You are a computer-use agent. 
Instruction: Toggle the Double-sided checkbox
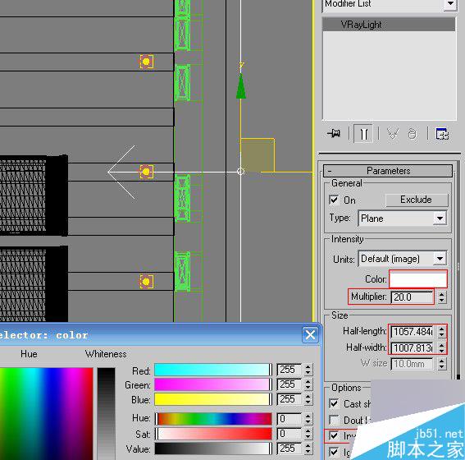[334, 420]
